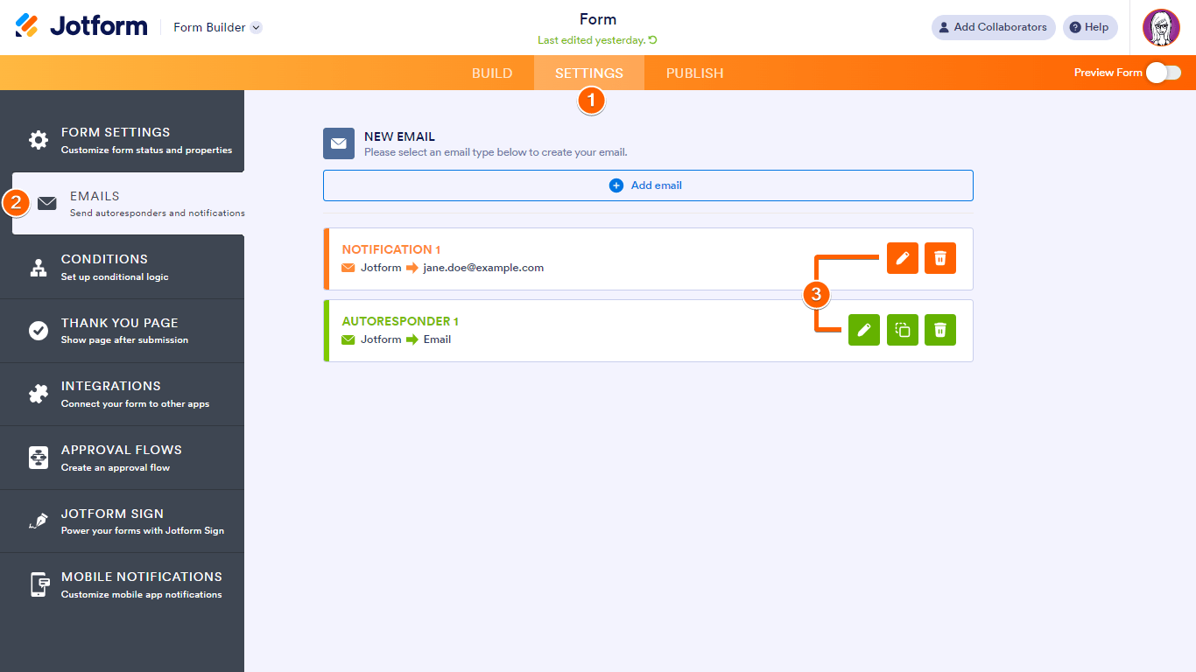
Task: Click Add Collaborators
Action: 994,27
